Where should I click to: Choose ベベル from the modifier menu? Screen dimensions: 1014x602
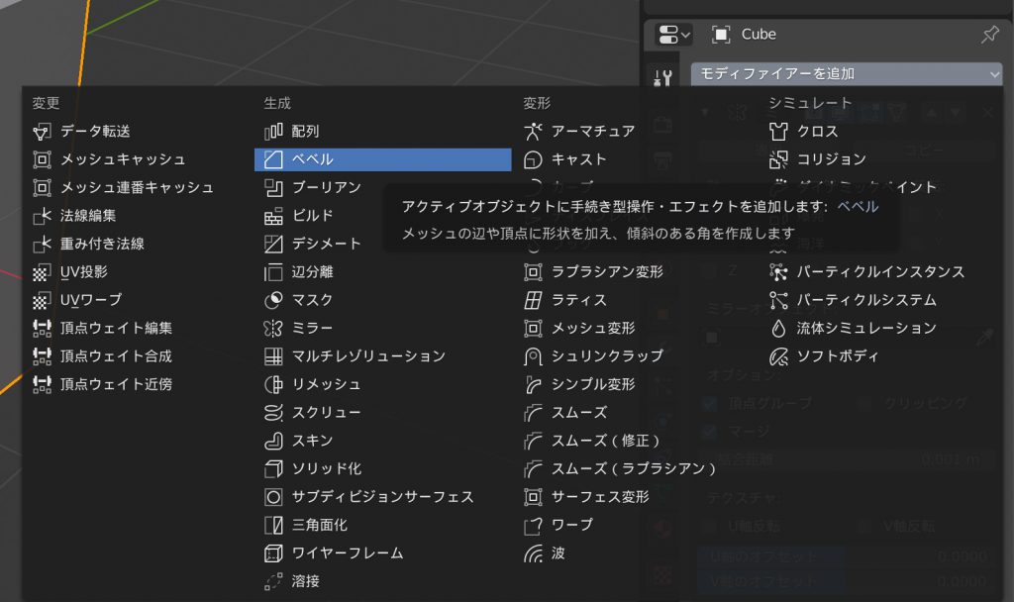[383, 159]
